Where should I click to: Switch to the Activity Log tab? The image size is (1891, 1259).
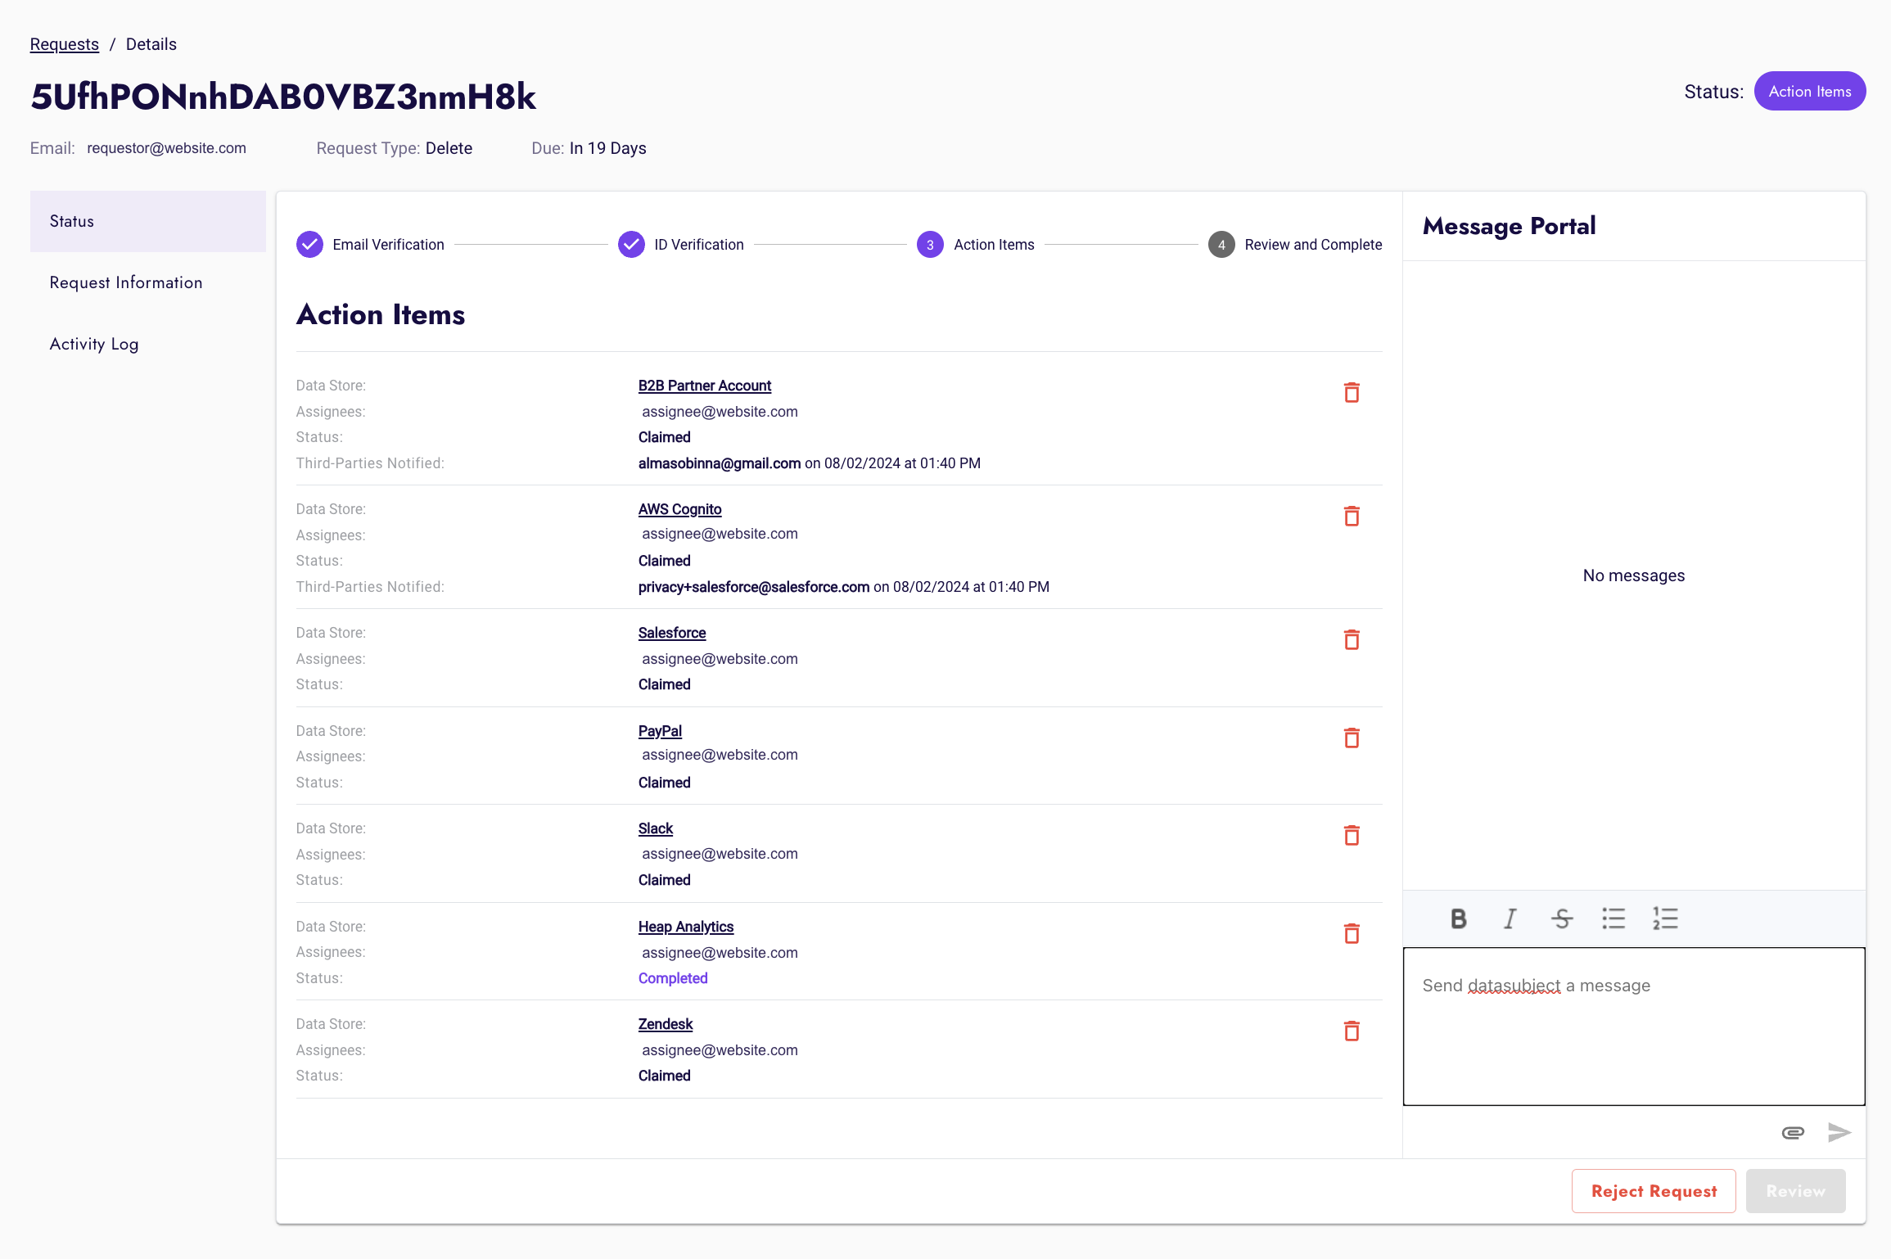[x=94, y=344]
